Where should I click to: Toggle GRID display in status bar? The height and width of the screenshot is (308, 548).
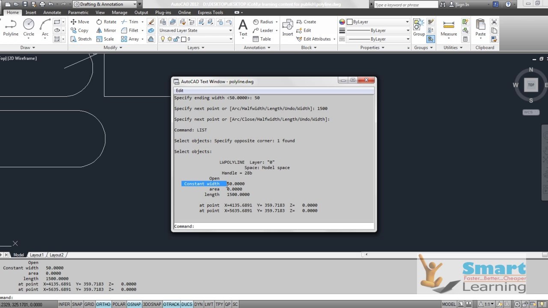coord(89,304)
